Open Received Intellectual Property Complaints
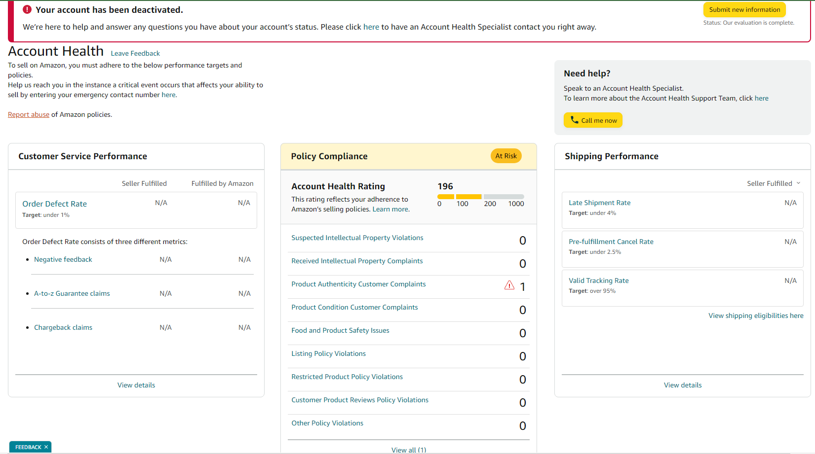This screenshot has width=815, height=454. coord(357,261)
